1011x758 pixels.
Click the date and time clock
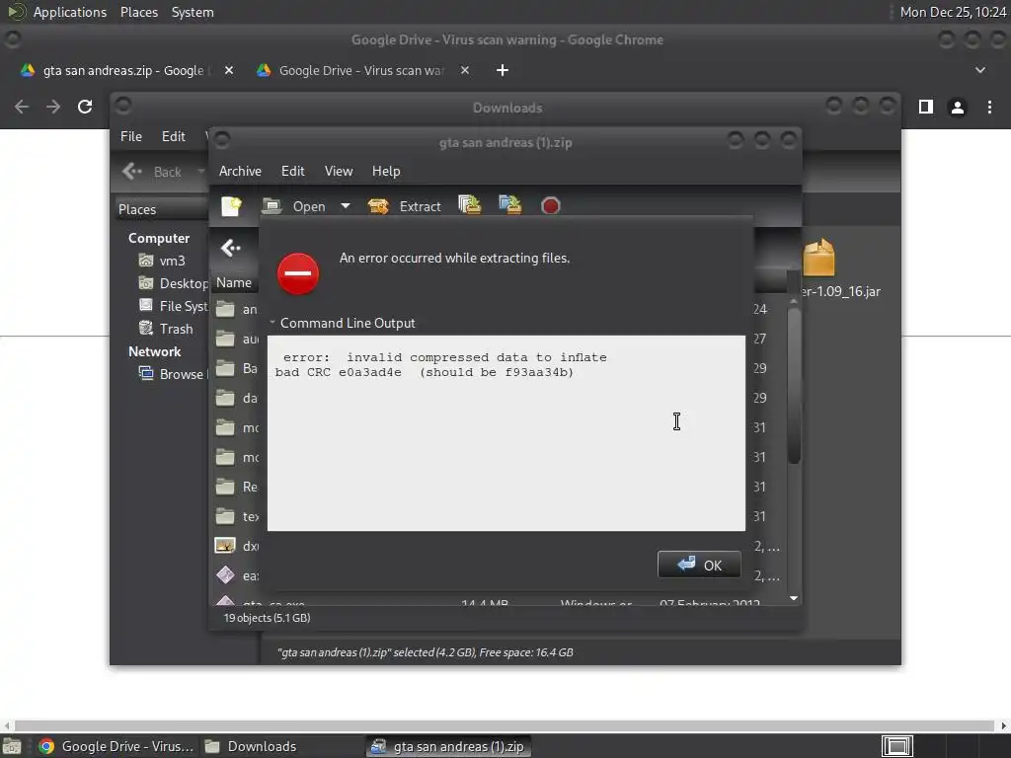click(953, 12)
